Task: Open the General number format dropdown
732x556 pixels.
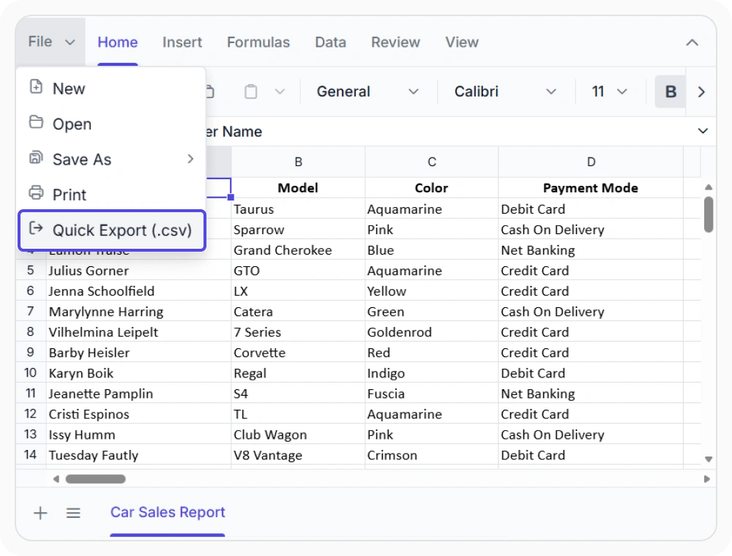Action: (x=367, y=92)
